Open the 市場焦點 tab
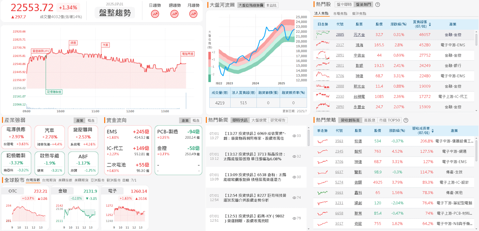Image resolution: width=479 pixels, height=231 pixels. [x=340, y=13]
